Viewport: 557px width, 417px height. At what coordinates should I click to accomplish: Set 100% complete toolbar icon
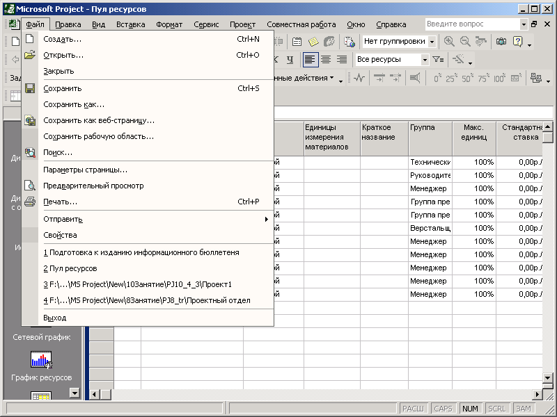[x=500, y=78]
